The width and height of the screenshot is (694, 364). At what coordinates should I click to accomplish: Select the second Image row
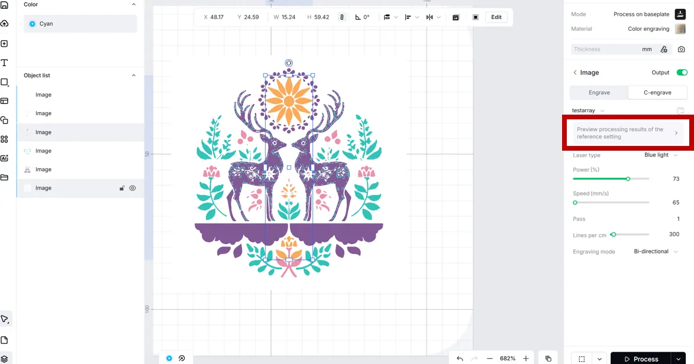(x=80, y=113)
